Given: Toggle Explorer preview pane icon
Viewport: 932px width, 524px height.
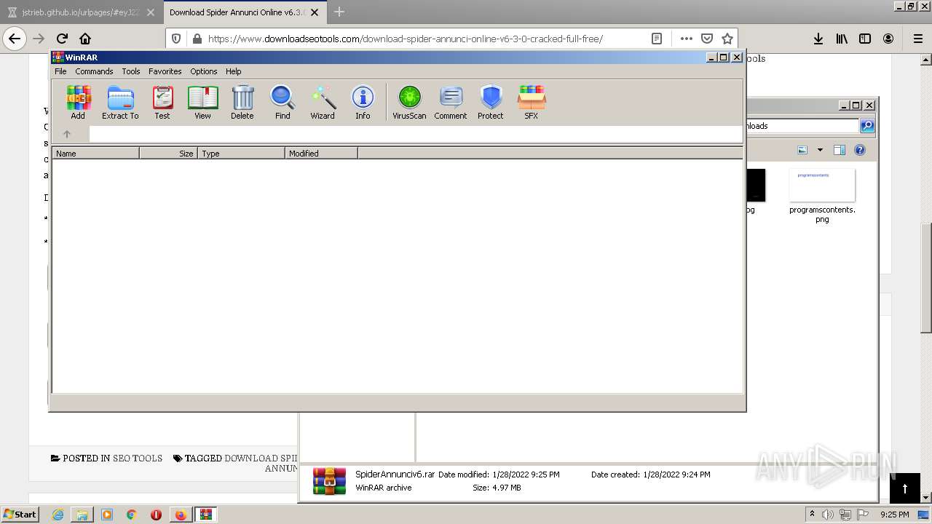Looking at the screenshot, I should (x=839, y=150).
